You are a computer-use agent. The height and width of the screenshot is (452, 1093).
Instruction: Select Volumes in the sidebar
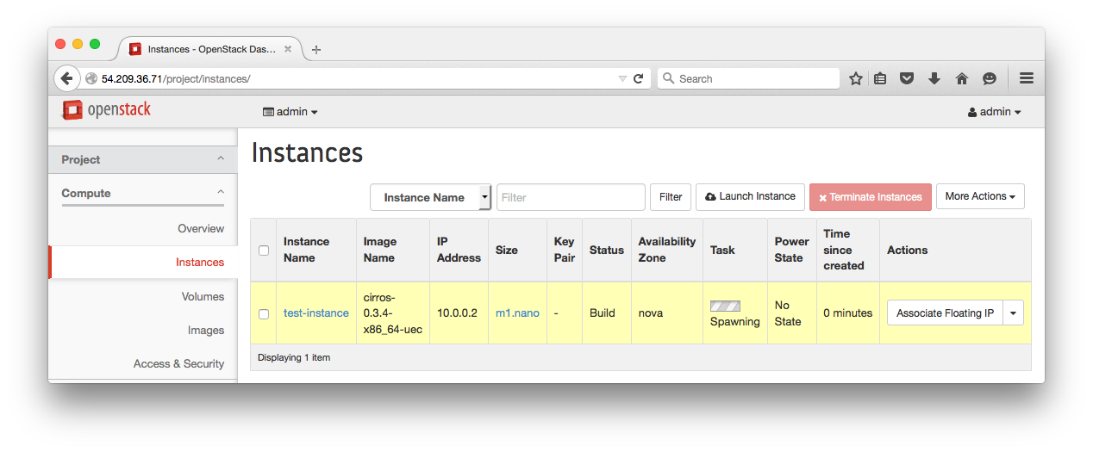coord(203,296)
